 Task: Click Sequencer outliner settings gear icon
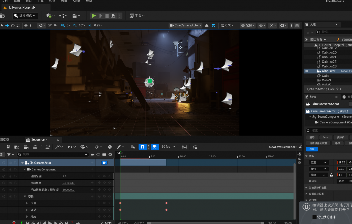(x=110, y=154)
